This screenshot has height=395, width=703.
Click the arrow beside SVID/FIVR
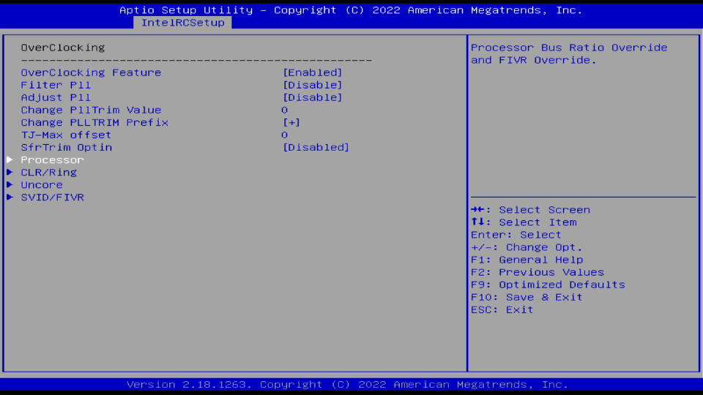[x=10, y=197]
